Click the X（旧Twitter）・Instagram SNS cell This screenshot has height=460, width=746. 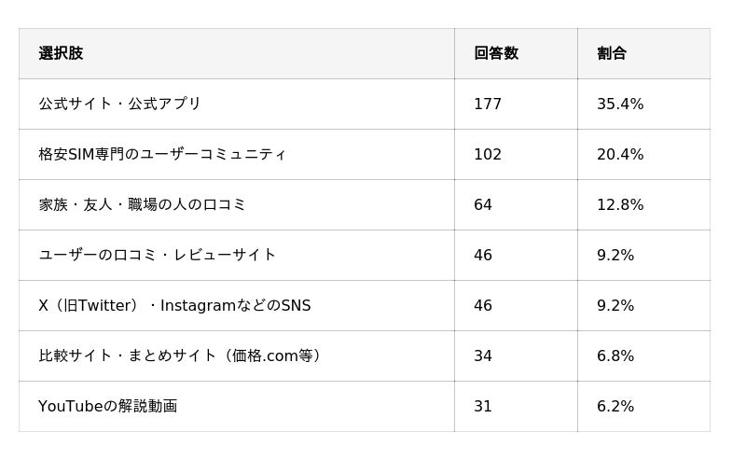tap(174, 306)
